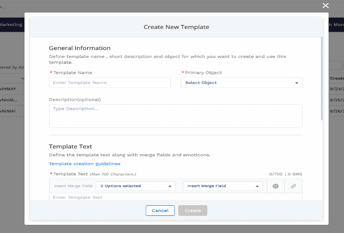Cancel the new template dialog
344x233 pixels.
pos(160,210)
